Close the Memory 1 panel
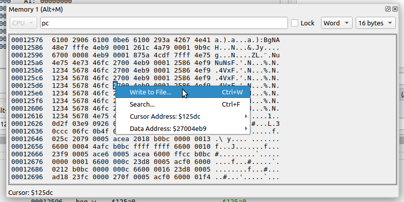This screenshot has width=404, height=202. tap(395, 9)
